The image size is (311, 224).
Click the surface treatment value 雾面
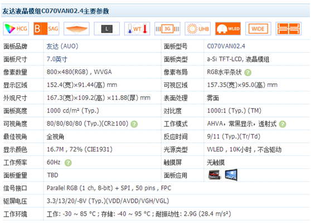[x=213, y=98]
